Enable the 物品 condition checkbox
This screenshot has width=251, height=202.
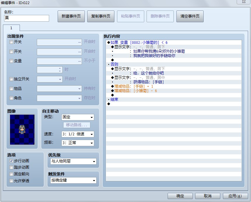point(11,89)
